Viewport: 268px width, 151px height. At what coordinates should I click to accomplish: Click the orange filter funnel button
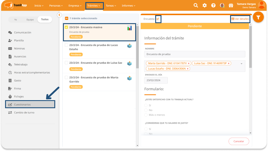tap(258, 17)
